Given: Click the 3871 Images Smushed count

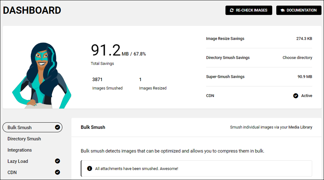Looking at the screenshot, I should point(98,79).
